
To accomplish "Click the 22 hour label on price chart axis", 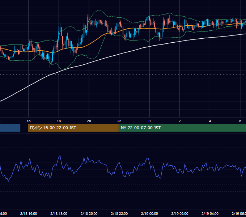I will tap(119, 121).
